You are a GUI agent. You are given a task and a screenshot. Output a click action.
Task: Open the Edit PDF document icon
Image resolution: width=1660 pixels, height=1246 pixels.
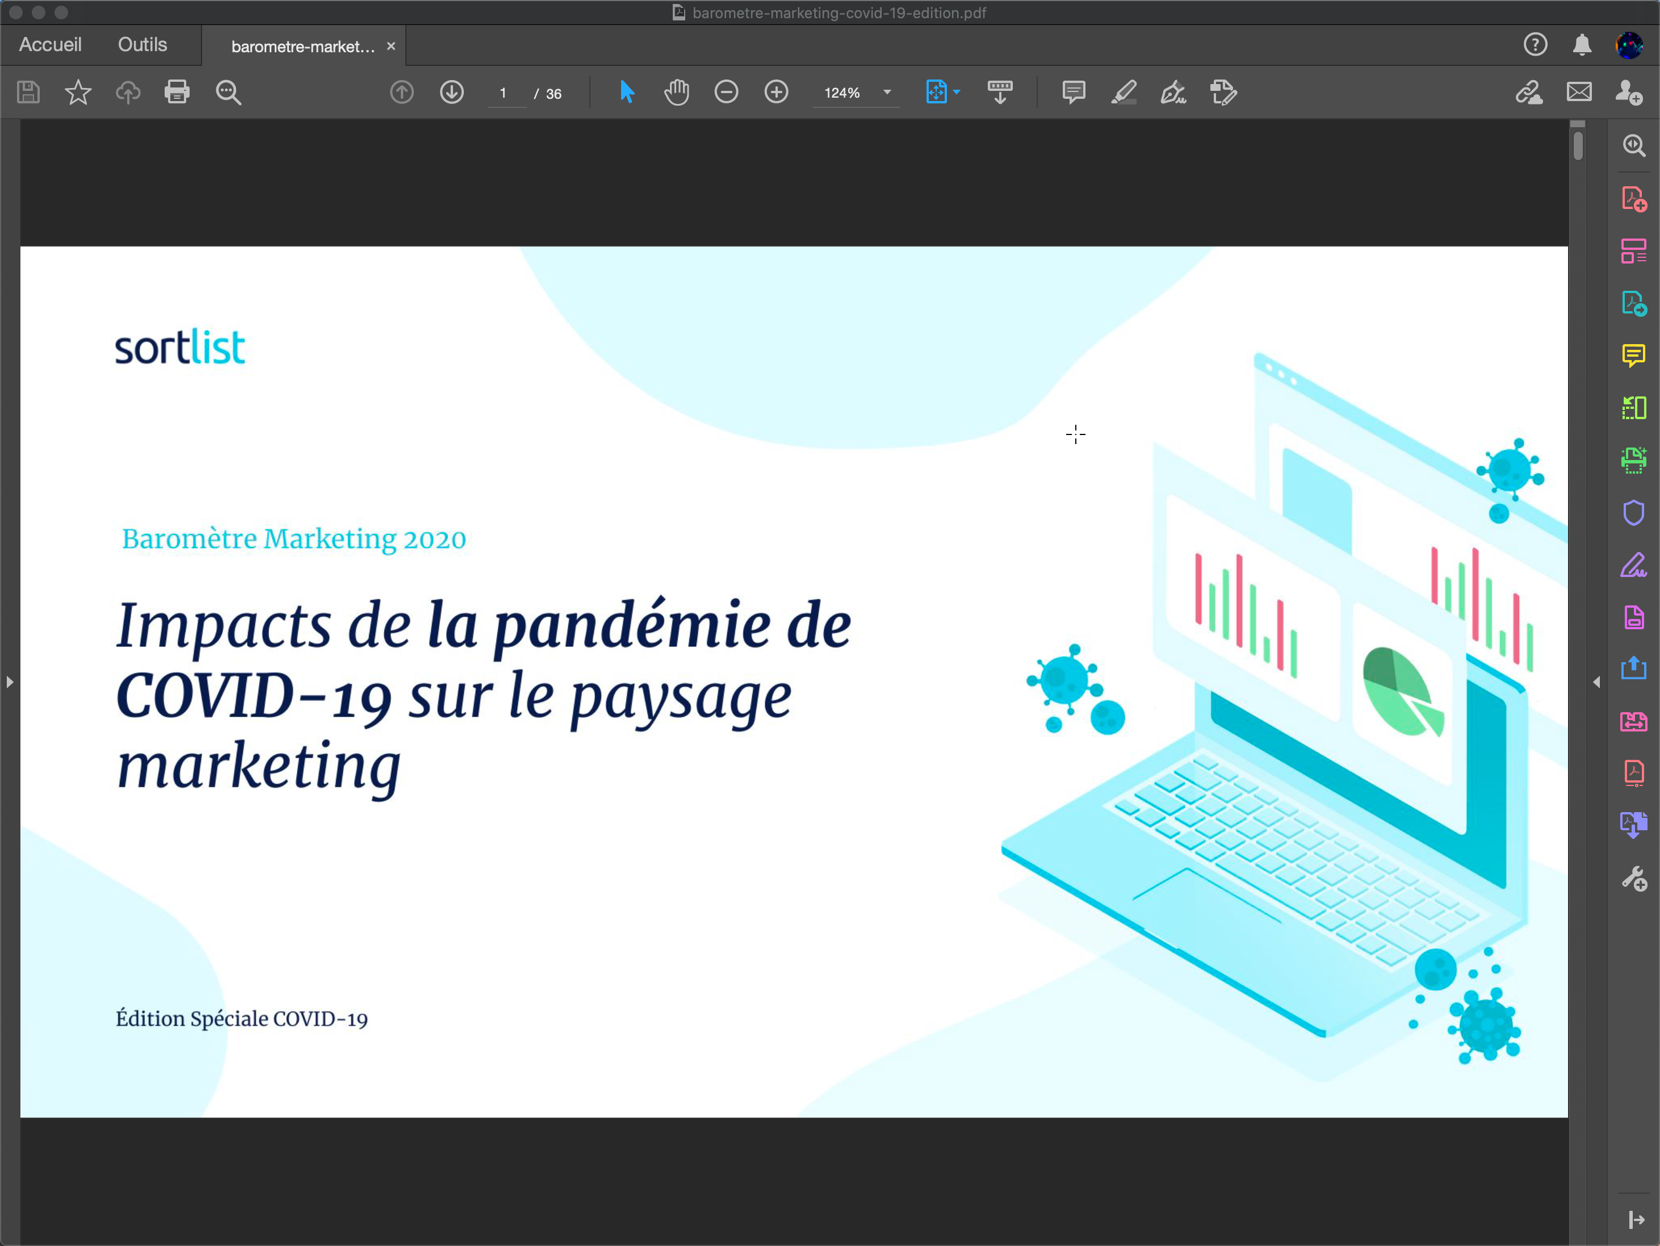pyautogui.click(x=1634, y=617)
